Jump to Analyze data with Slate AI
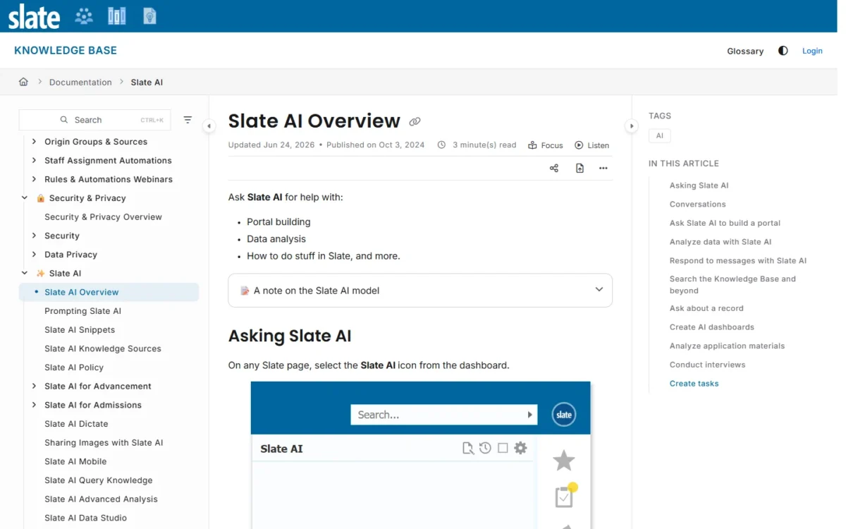The height and width of the screenshot is (529, 846). pyautogui.click(x=721, y=242)
